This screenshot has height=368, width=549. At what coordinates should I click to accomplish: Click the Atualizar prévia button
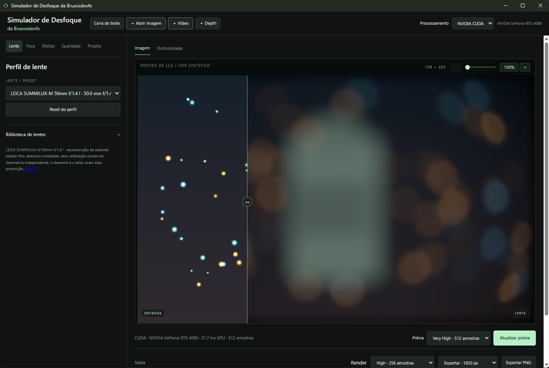click(x=515, y=338)
